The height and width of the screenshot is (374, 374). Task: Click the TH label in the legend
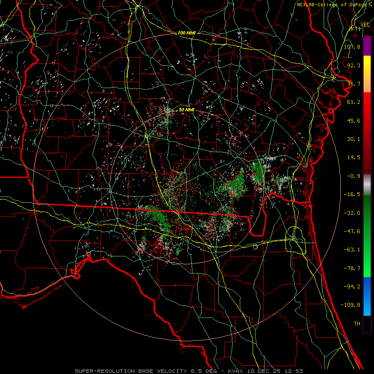357,324
